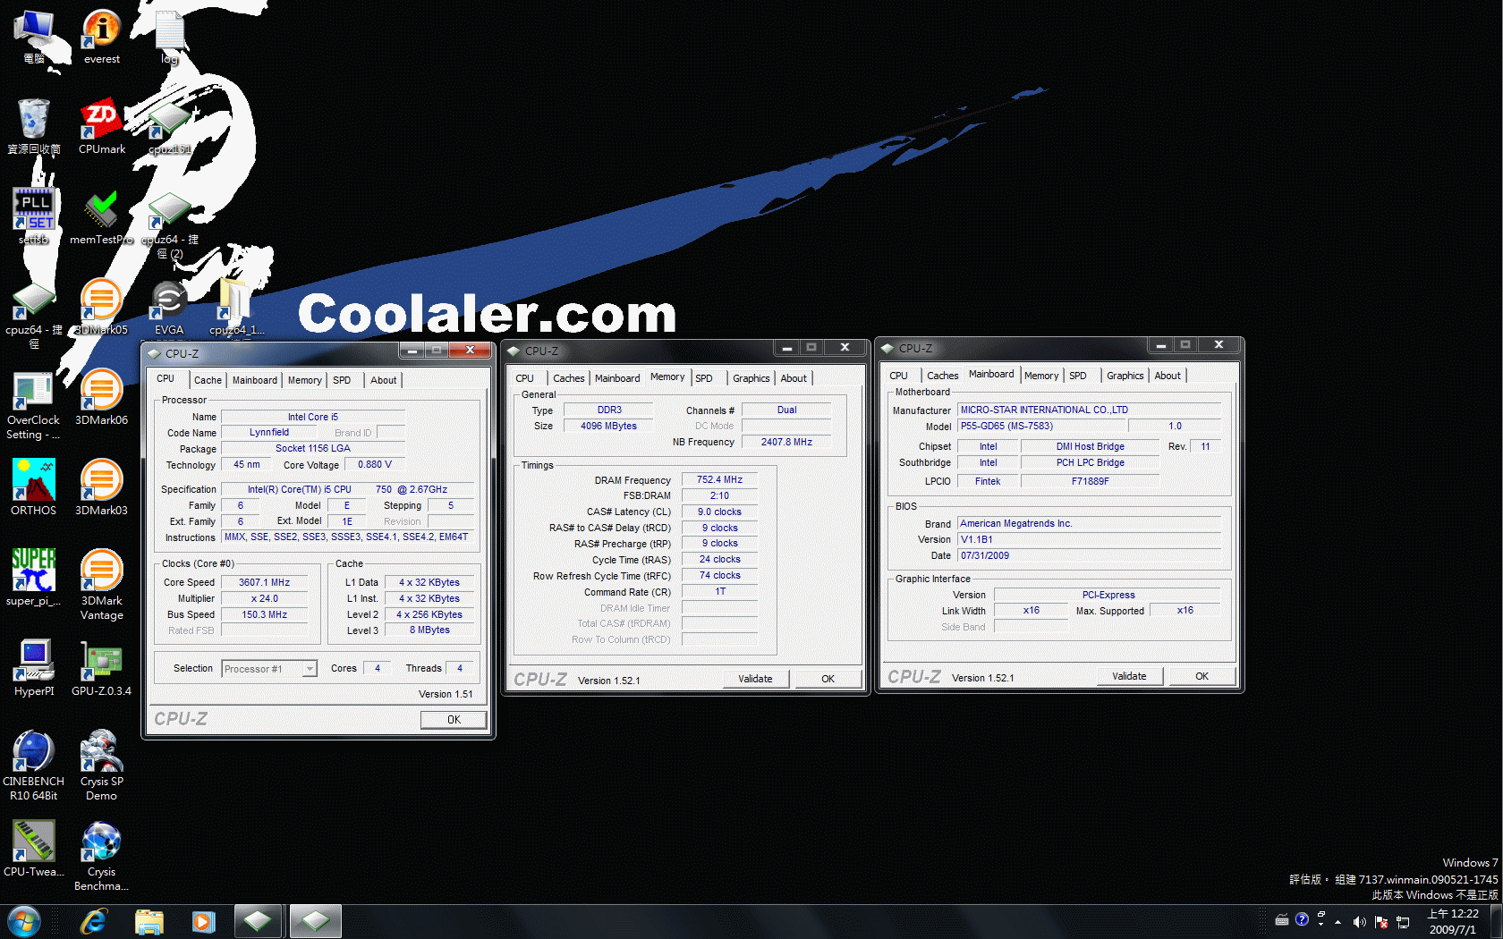Viewport: 1503px width, 939px height.
Task: Open Internet Explorer from the taskbar
Action: 94,920
